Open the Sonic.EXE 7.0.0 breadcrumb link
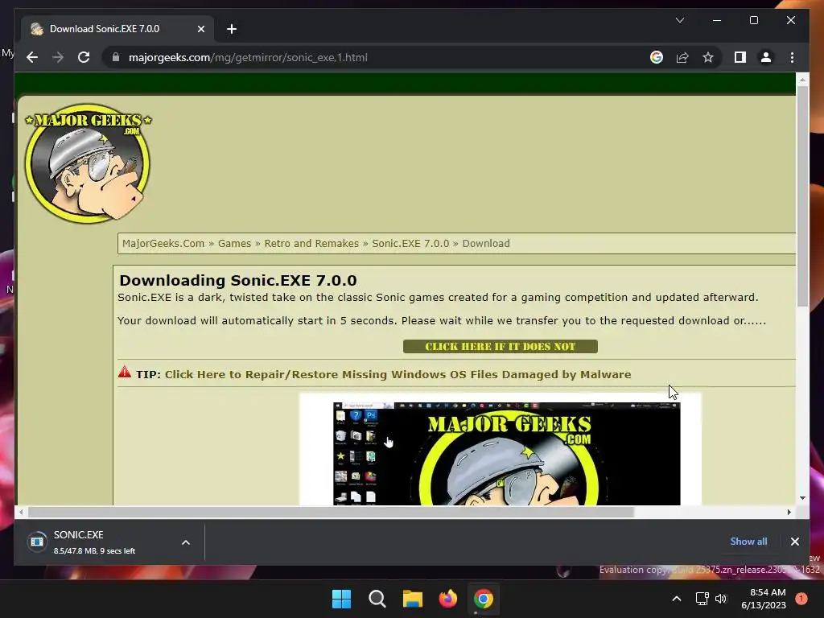824x618 pixels. pyautogui.click(x=410, y=243)
